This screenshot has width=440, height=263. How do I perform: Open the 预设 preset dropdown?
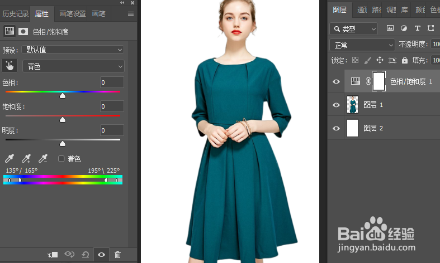tap(73, 50)
